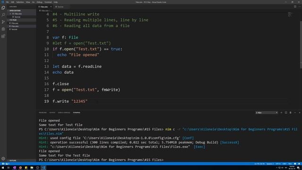Open the File menu
Viewport: 302px width, 170px height.
[x=7, y=2]
